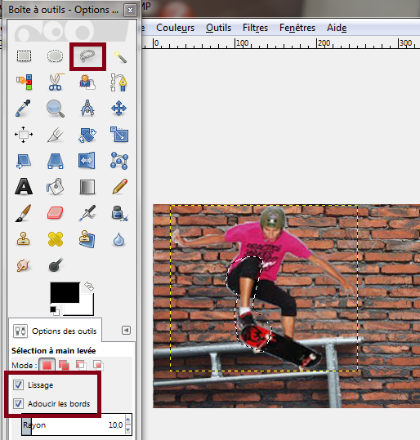The width and height of the screenshot is (420, 440).
Task: Select the Crop knife tool
Action: coord(56,135)
